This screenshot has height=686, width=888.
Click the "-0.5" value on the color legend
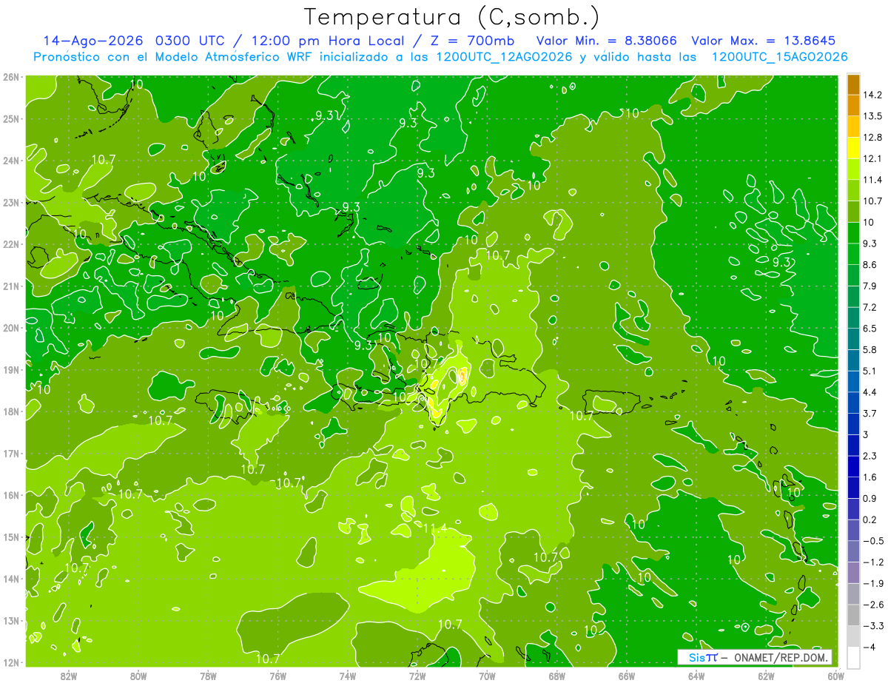tap(873, 541)
